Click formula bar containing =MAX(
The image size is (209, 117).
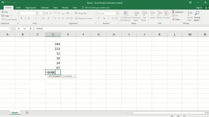pos(121,29)
